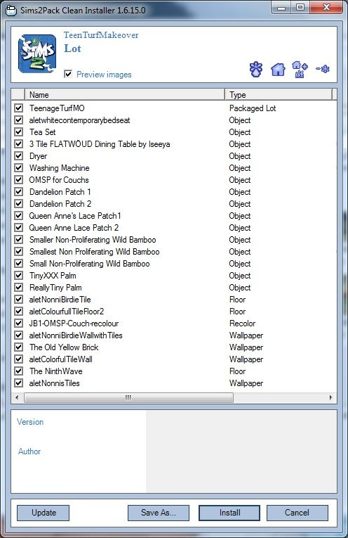Viewport: 348px width, 538px height.
Task: Click the window title bar app icon
Action: (x=11, y=11)
